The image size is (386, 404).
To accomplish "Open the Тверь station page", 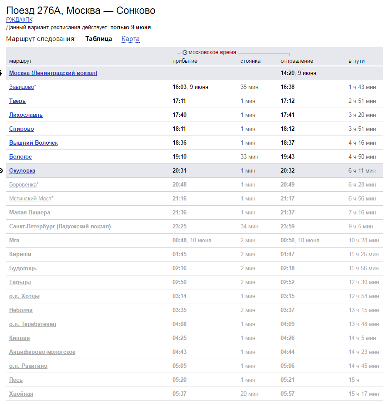I will 17,101.
